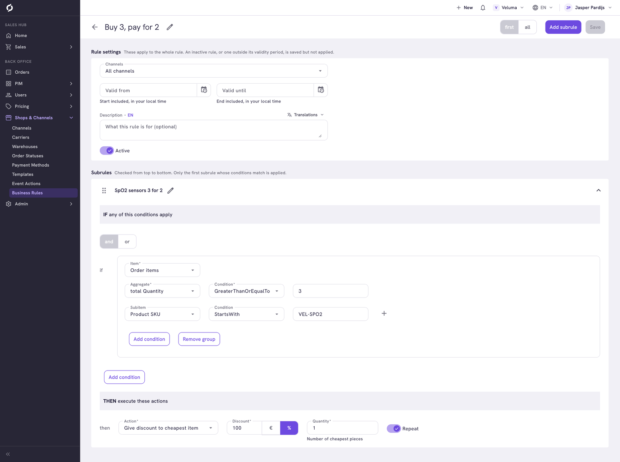This screenshot has height=462, width=620.
Task: Select the 'and' condition operator
Action: click(x=109, y=242)
